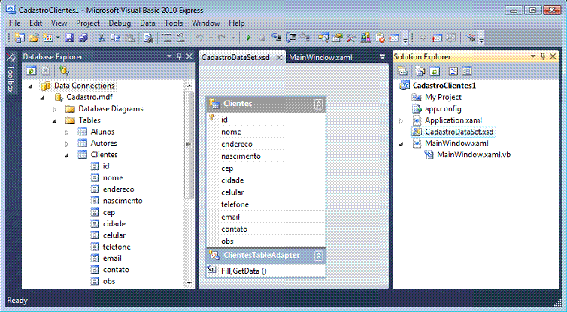
Task: Click Connect to Database icon
Action: point(64,71)
